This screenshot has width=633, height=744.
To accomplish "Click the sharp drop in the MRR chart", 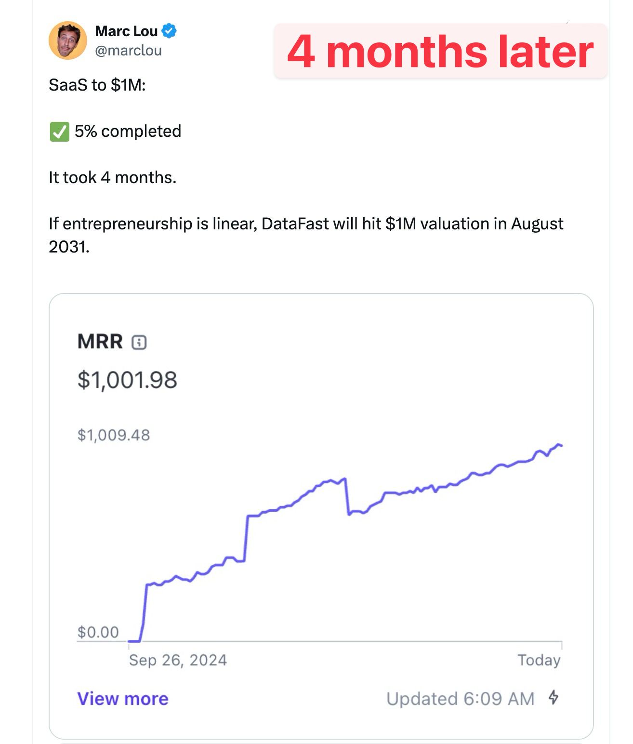I will click(347, 496).
